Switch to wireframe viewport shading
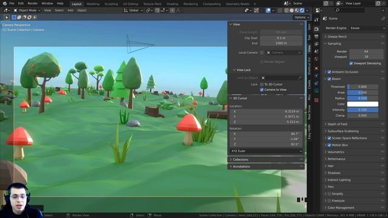 tap(287, 10)
